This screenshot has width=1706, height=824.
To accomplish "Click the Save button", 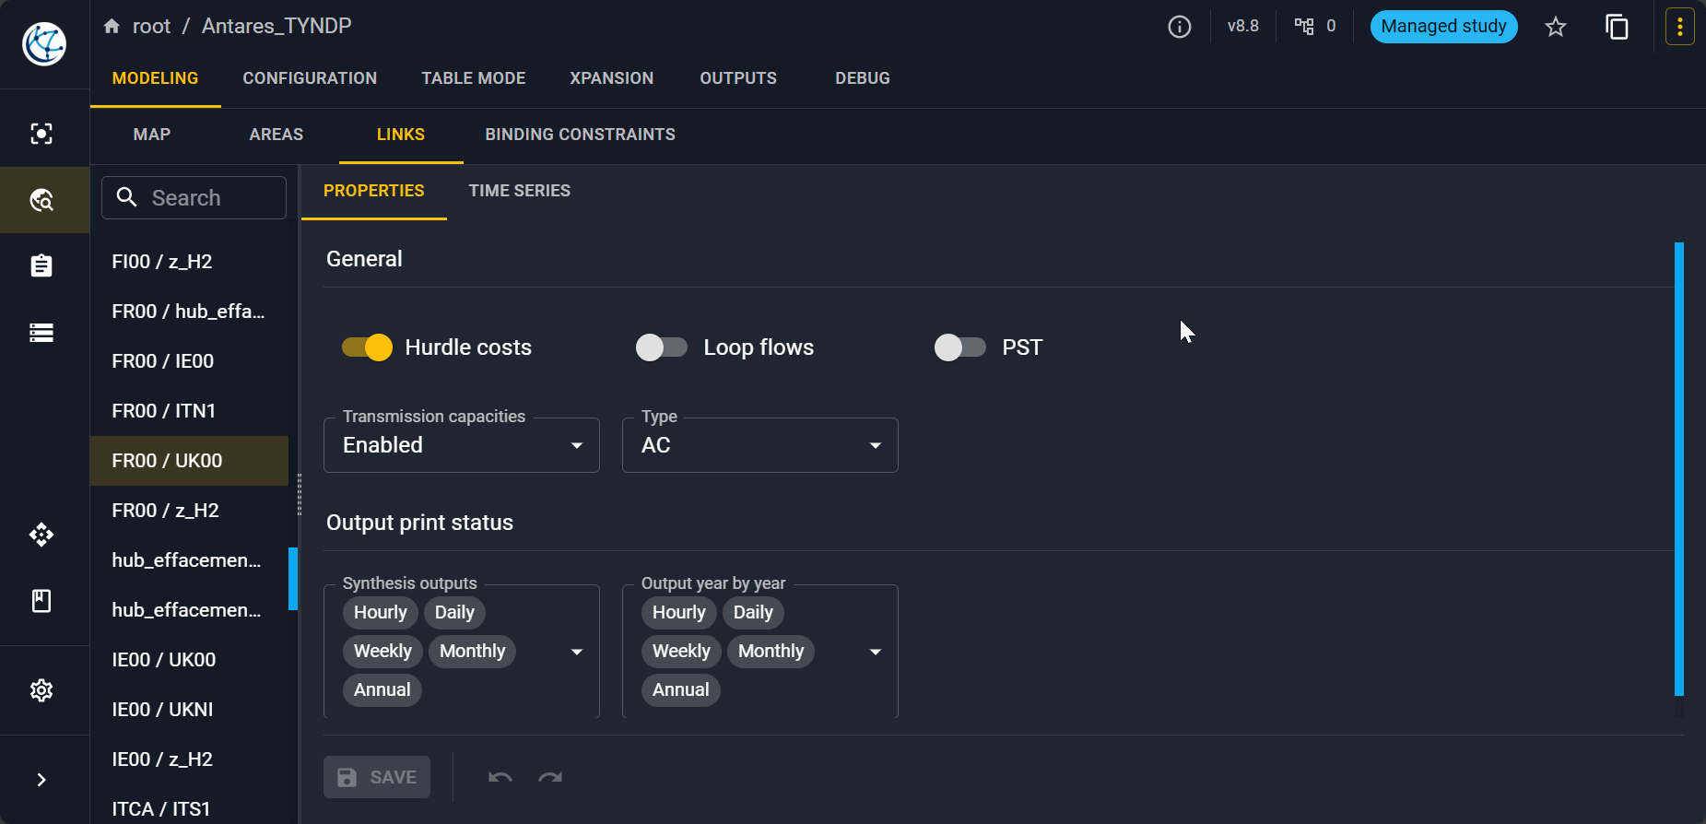I will [x=377, y=777].
